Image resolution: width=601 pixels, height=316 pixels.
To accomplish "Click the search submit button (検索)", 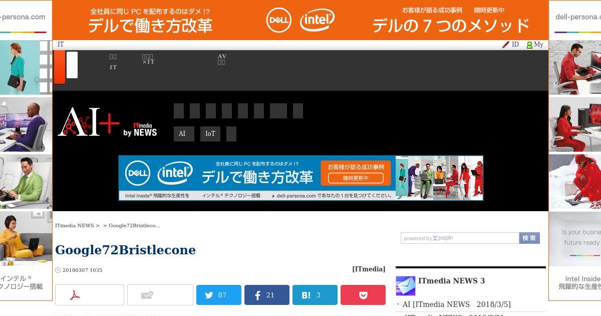I will (x=529, y=238).
